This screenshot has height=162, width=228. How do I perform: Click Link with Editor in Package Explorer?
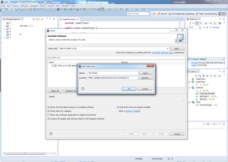(x=37, y=19)
